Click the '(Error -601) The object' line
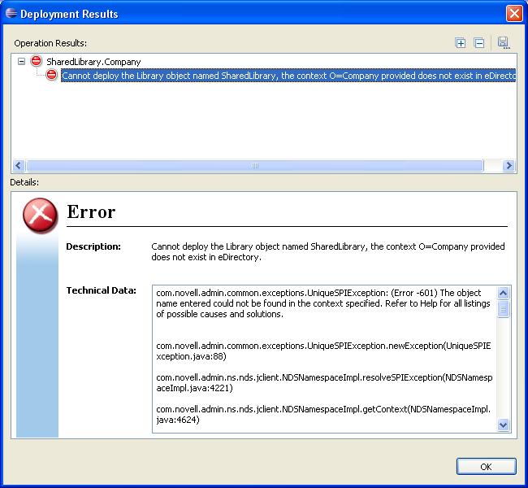The height and width of the screenshot is (488, 528). pos(318,293)
